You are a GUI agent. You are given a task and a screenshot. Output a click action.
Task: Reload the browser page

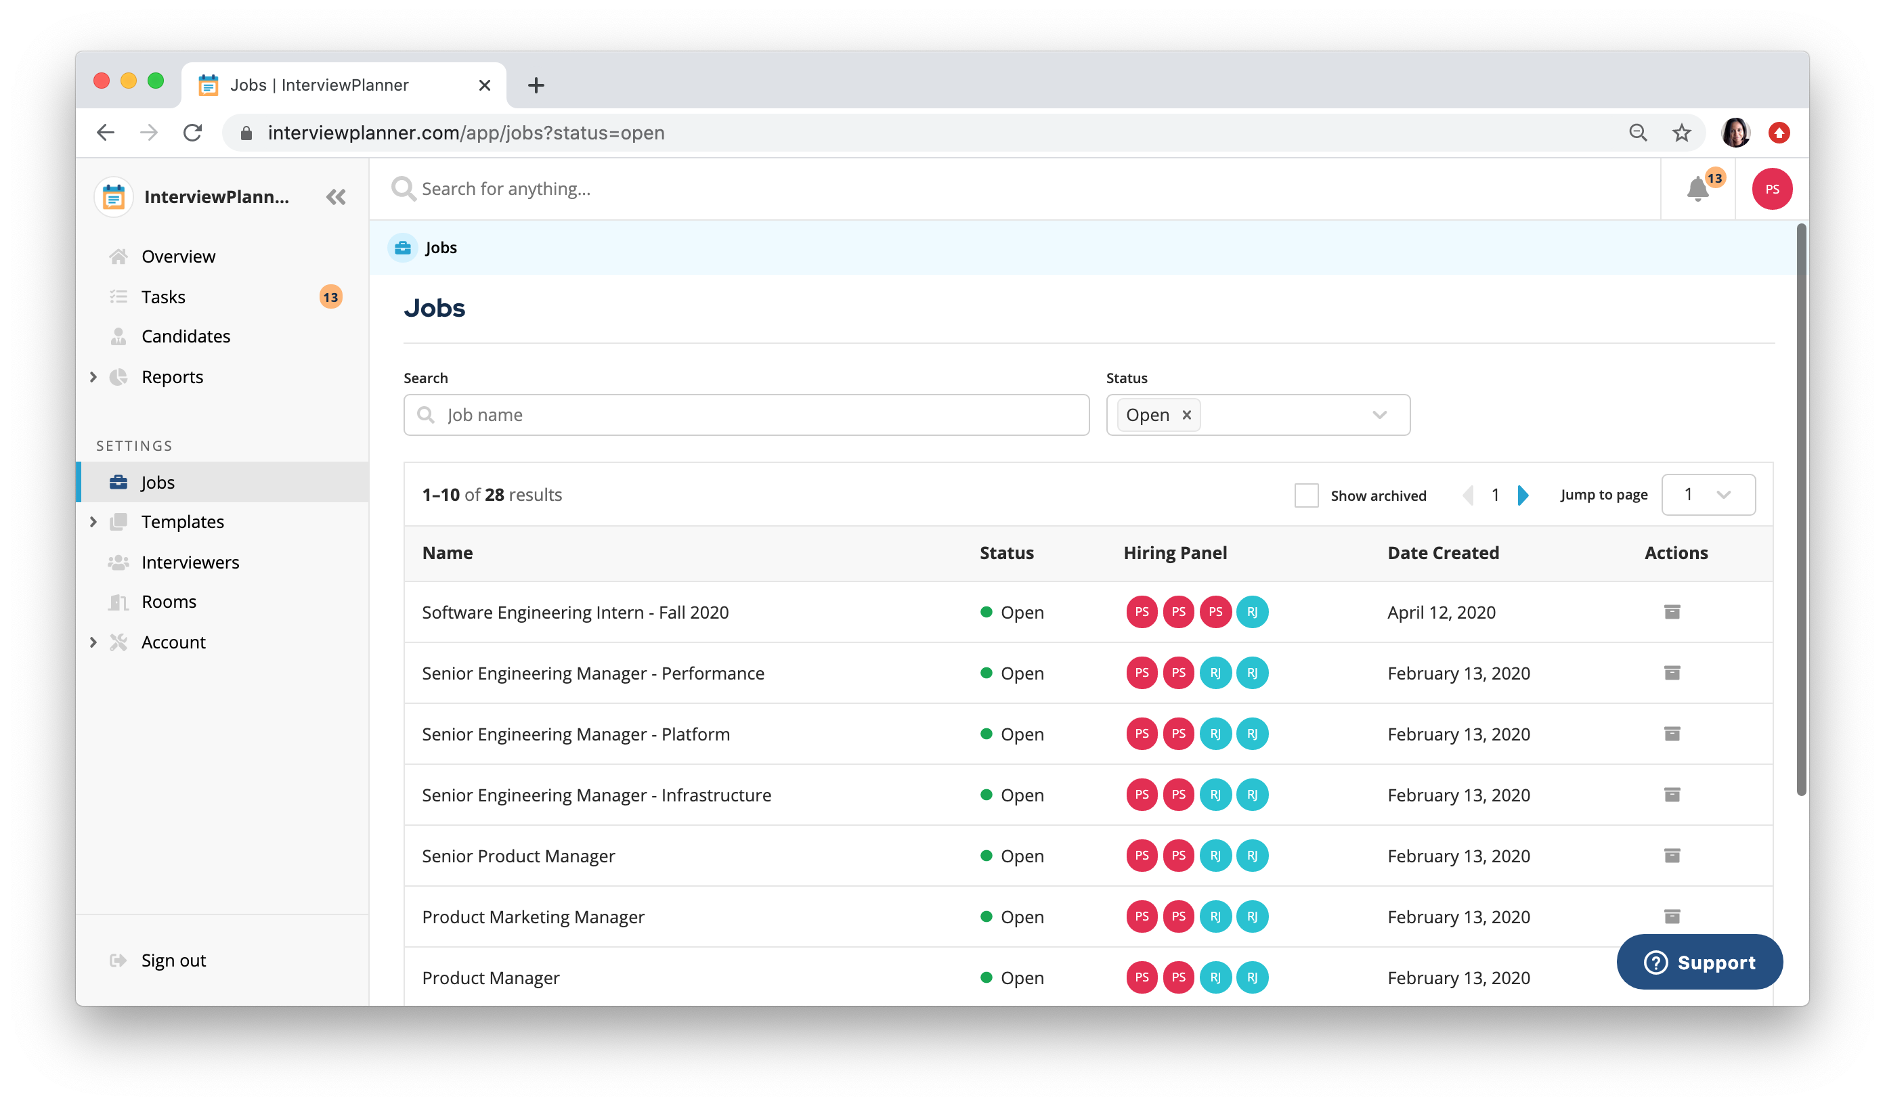pos(193,133)
